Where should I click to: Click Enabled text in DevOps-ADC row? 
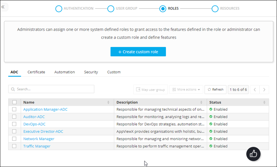(221, 124)
